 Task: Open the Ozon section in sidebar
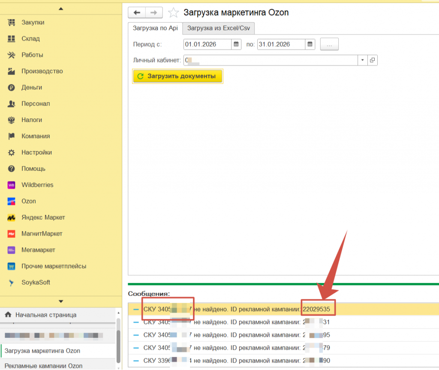pos(29,201)
